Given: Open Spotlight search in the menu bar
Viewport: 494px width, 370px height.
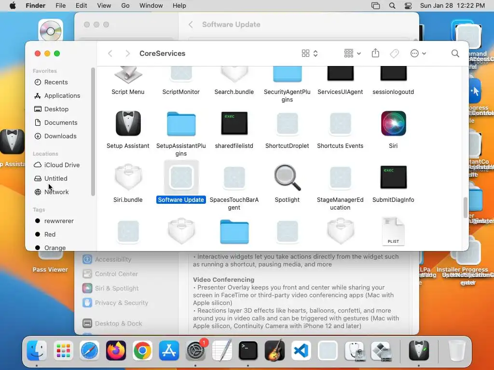Looking at the screenshot, I should click(392, 6).
